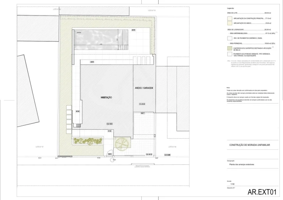Select the HABITAÇÃO label in the plan
This screenshot has width=283, height=200.
[x=106, y=97]
